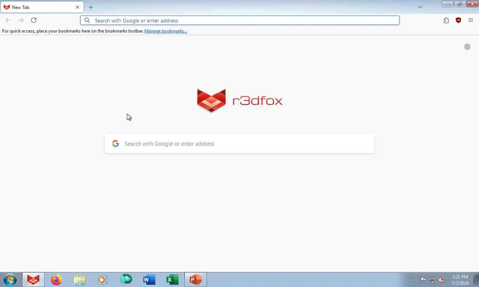Open the uBlock Origin shield icon
479x287 pixels.
[458, 20]
